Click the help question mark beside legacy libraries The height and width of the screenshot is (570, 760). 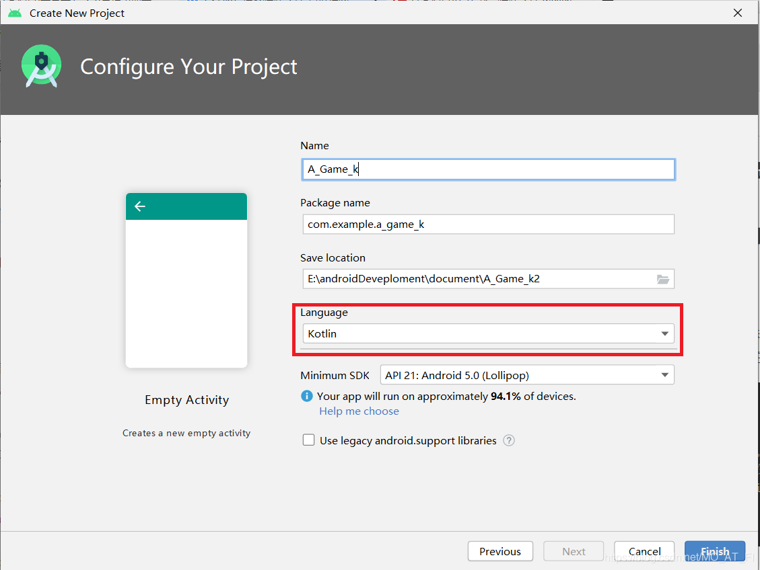[x=508, y=440]
